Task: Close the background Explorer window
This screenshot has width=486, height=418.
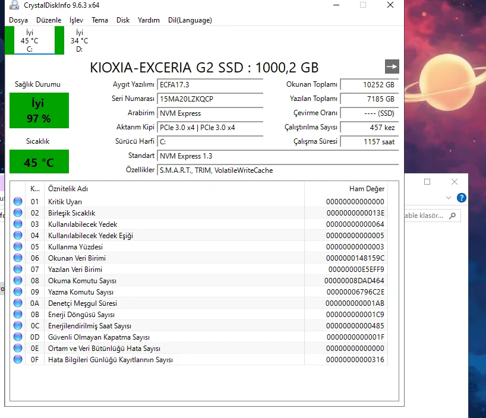Action: (455, 182)
